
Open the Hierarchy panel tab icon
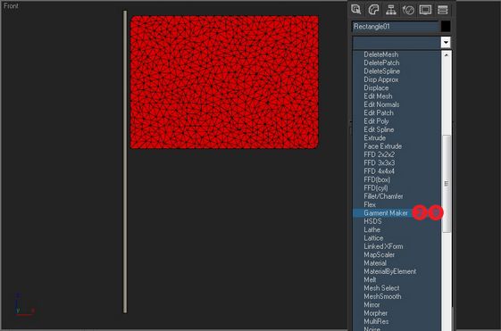pos(391,10)
